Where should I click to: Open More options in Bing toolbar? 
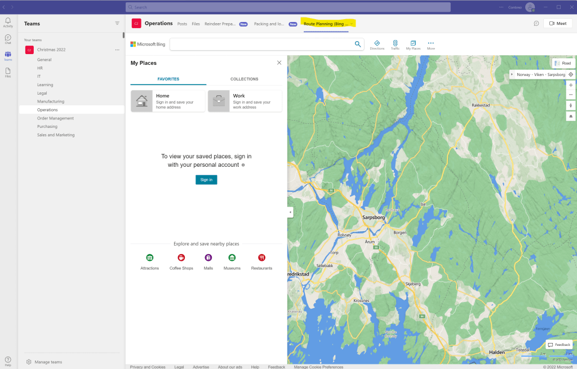pyautogui.click(x=431, y=45)
